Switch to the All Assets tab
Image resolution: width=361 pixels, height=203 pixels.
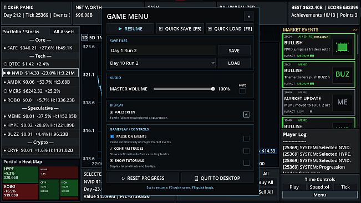(64, 32)
